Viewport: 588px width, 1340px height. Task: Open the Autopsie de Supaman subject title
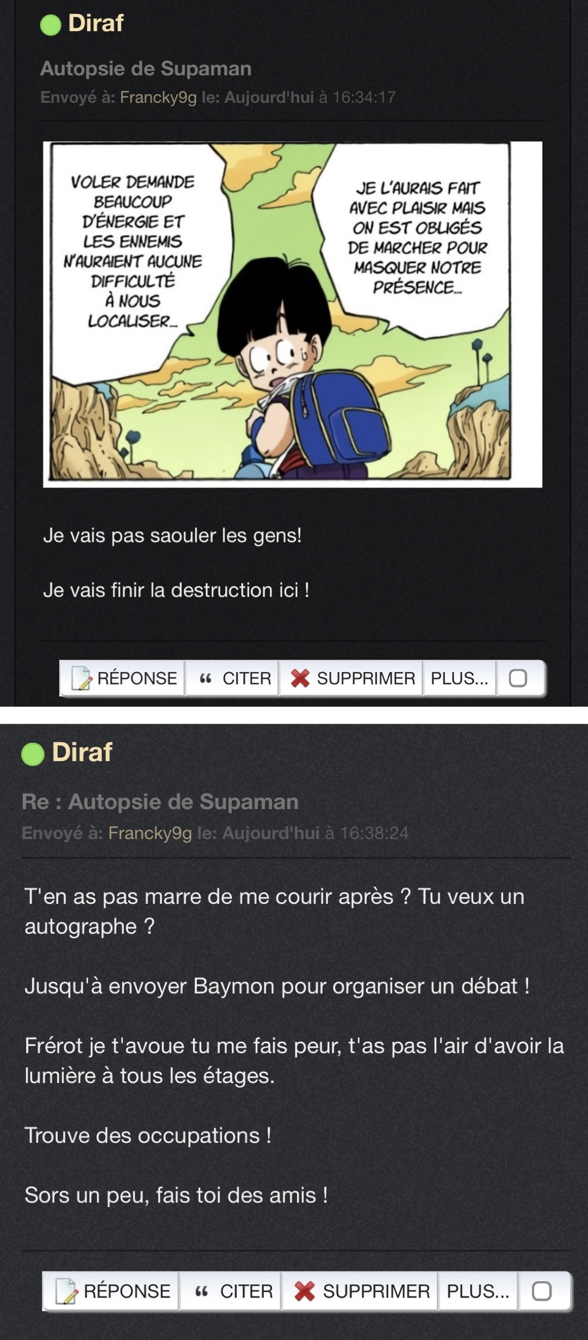146,69
